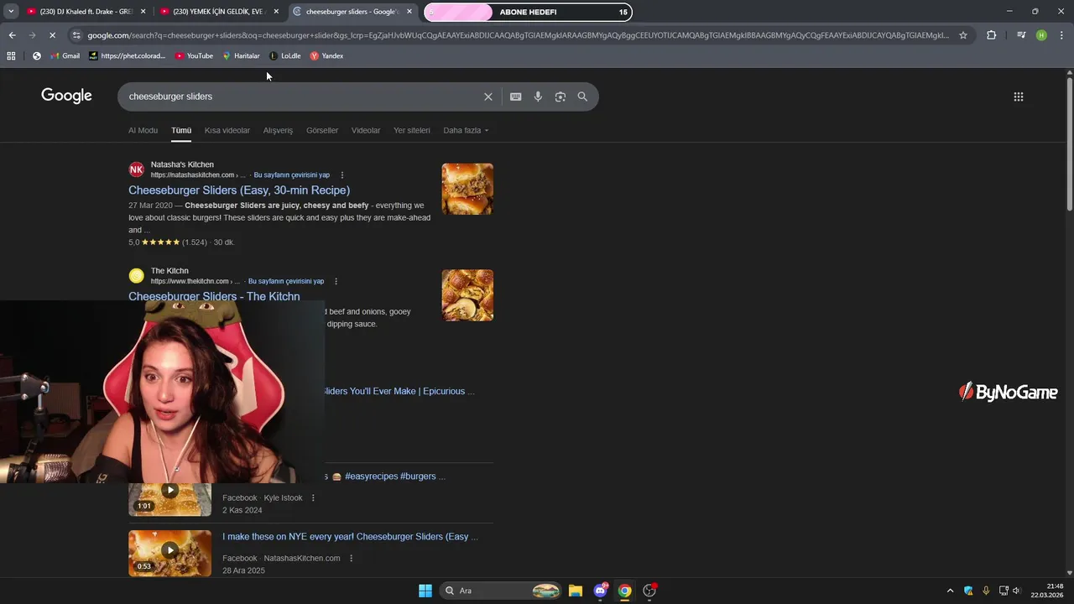Open the on-screen keyboard input tool
This screenshot has width=1074, height=604.
(x=515, y=96)
